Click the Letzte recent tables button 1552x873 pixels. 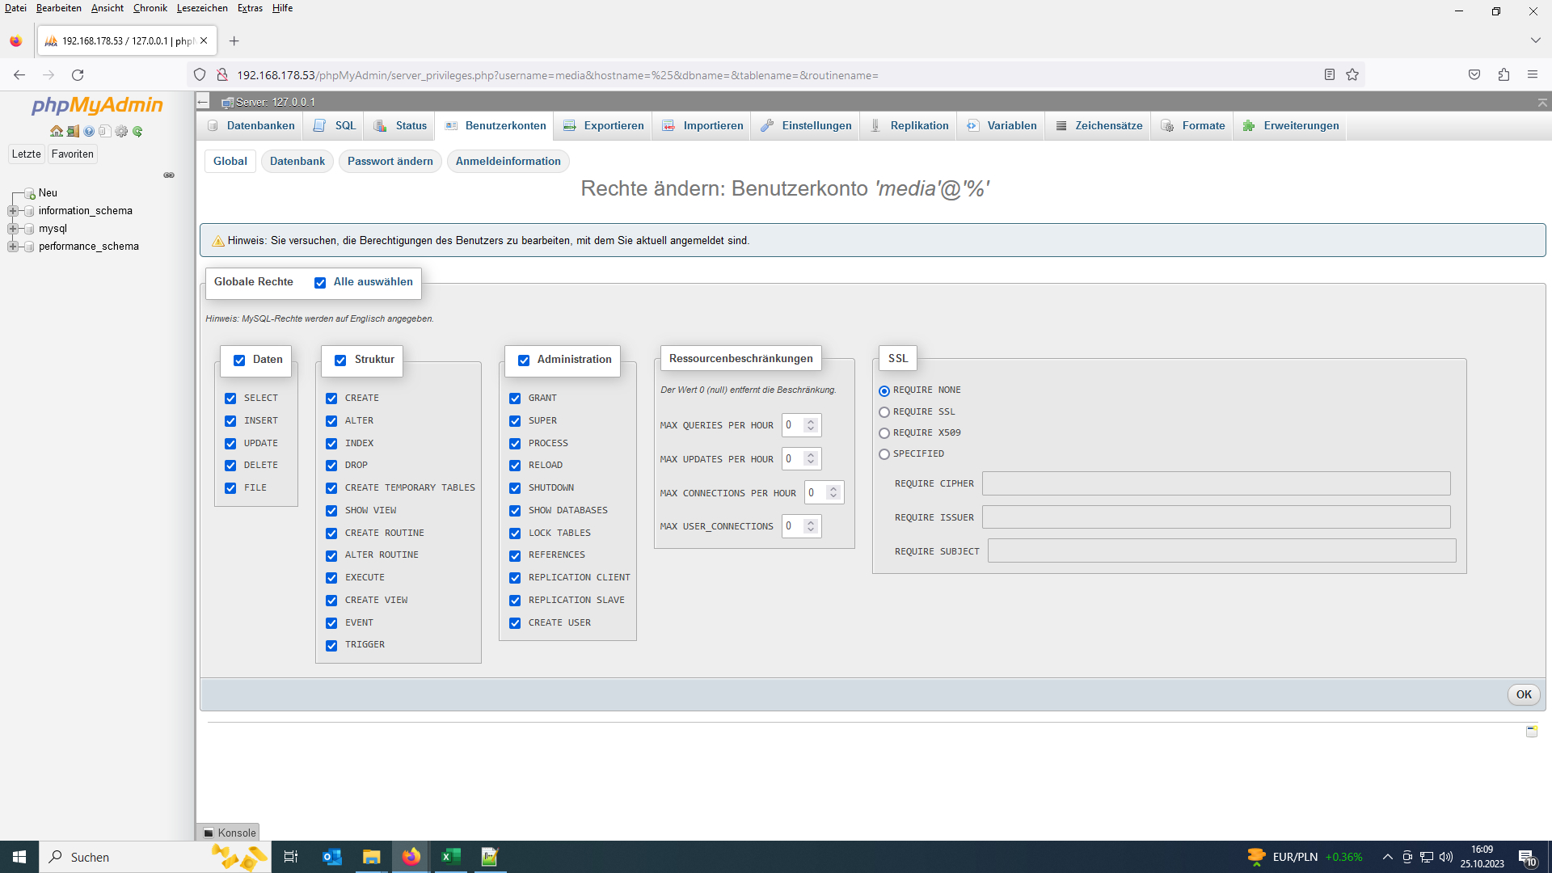[x=26, y=154]
